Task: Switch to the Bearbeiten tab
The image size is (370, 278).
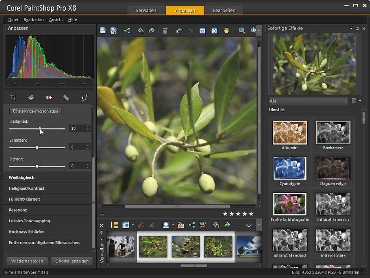Action: click(x=224, y=10)
